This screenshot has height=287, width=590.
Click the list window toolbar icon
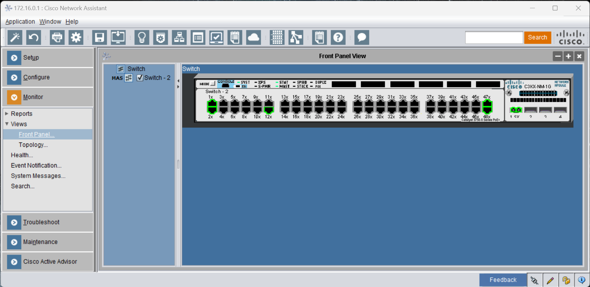pyautogui.click(x=198, y=37)
